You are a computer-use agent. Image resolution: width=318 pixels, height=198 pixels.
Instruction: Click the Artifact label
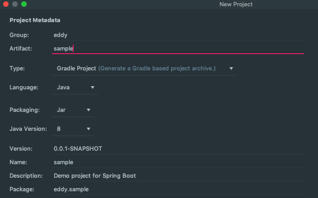click(21, 48)
